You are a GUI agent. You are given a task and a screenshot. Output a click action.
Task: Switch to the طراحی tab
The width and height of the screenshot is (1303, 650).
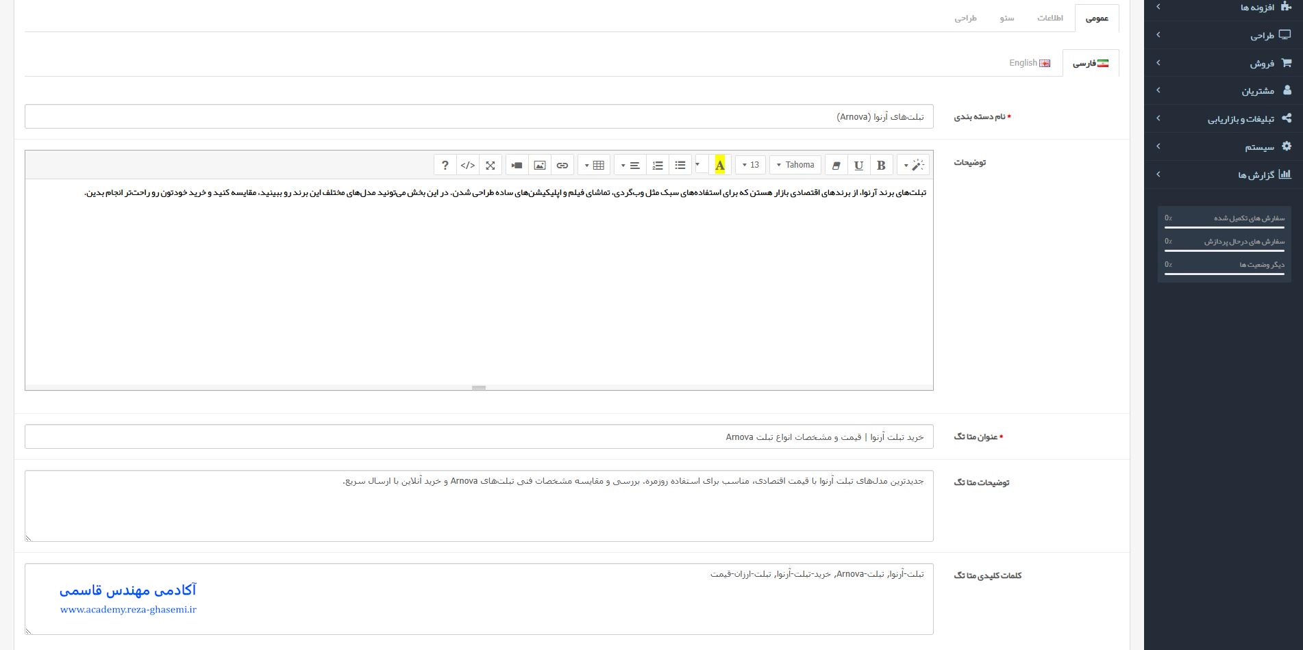point(965,18)
